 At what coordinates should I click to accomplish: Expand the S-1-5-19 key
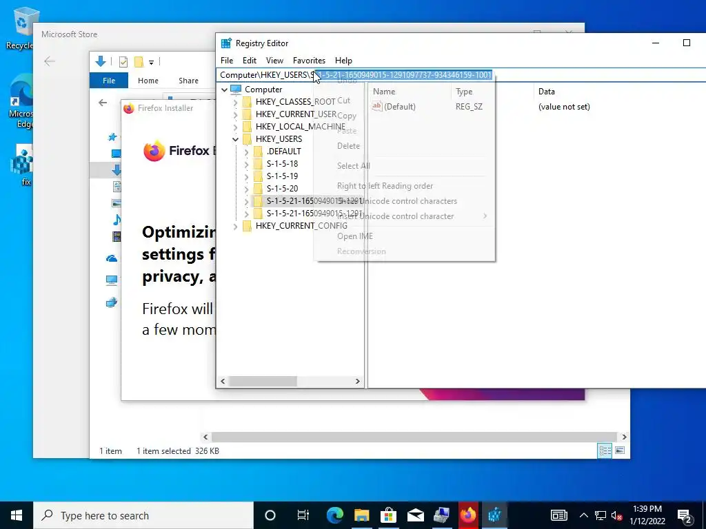click(x=246, y=176)
